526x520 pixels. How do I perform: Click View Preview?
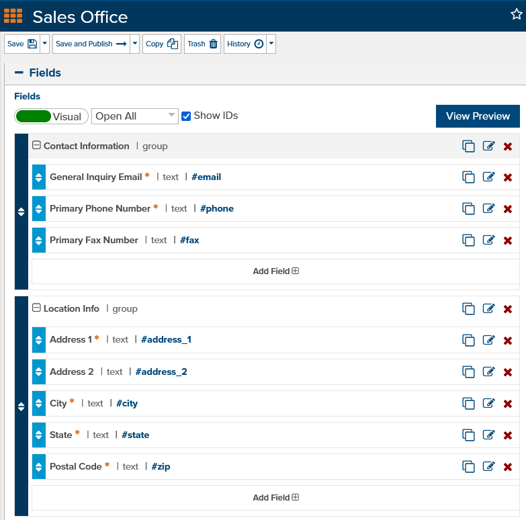click(478, 116)
